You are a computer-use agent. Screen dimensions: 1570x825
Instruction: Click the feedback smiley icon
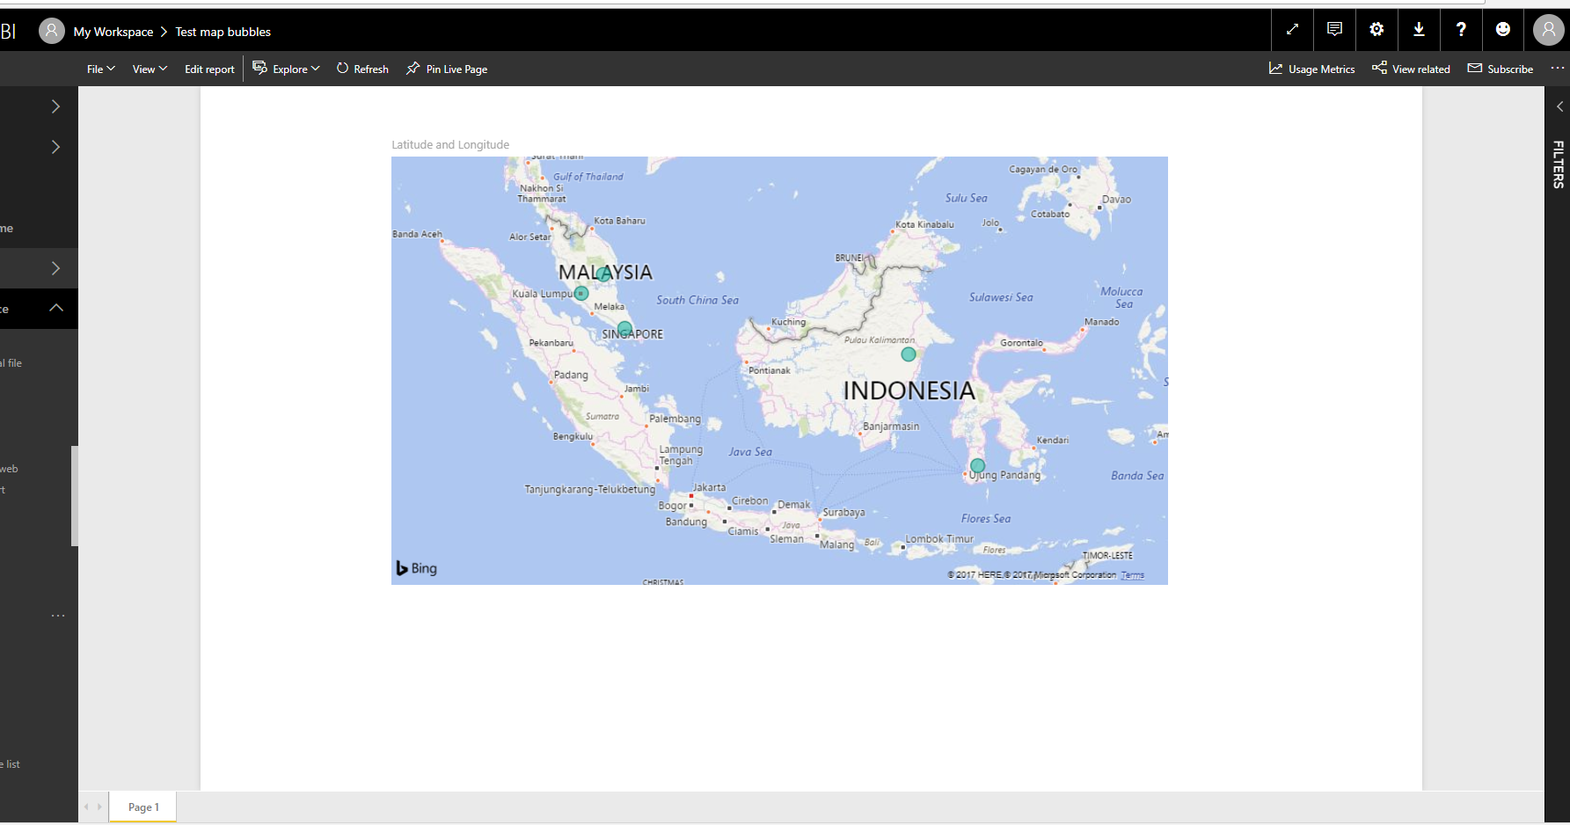(1503, 30)
